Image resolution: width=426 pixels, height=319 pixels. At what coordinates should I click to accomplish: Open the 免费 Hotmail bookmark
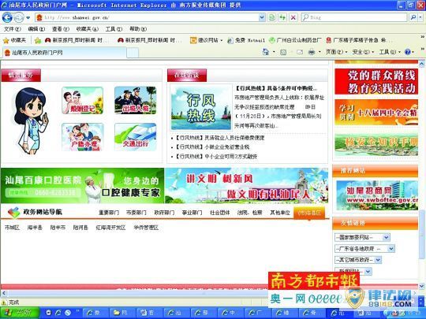point(246,40)
